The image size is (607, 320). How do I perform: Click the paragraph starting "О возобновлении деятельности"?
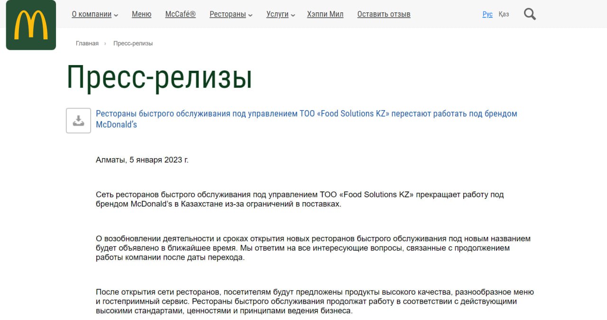coord(313,248)
